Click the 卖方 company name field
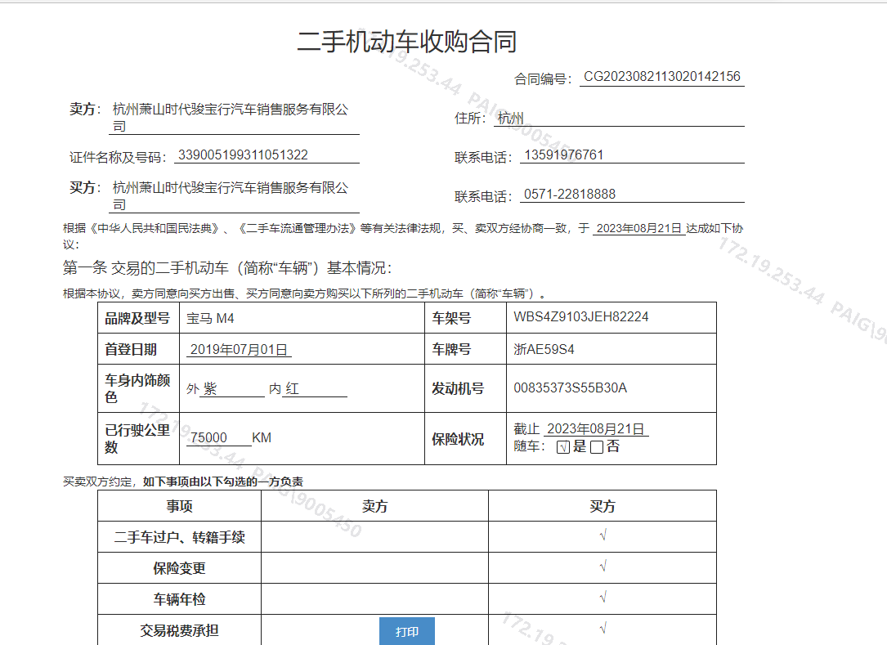This screenshot has width=887, height=645. (x=235, y=117)
